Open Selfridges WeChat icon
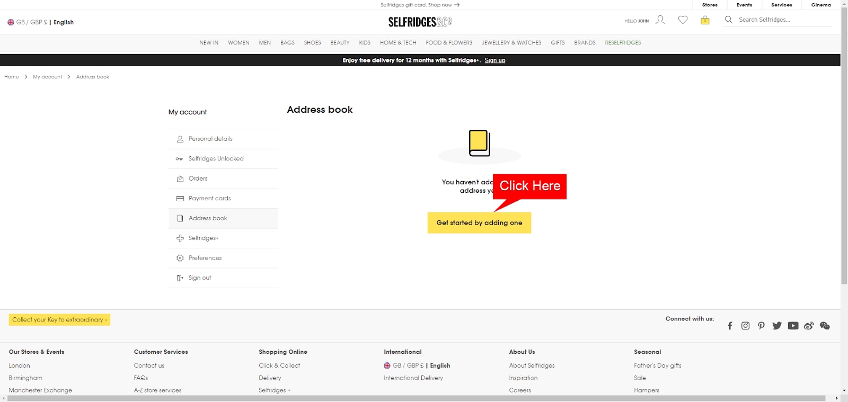This screenshot has width=848, height=402. coord(825,326)
